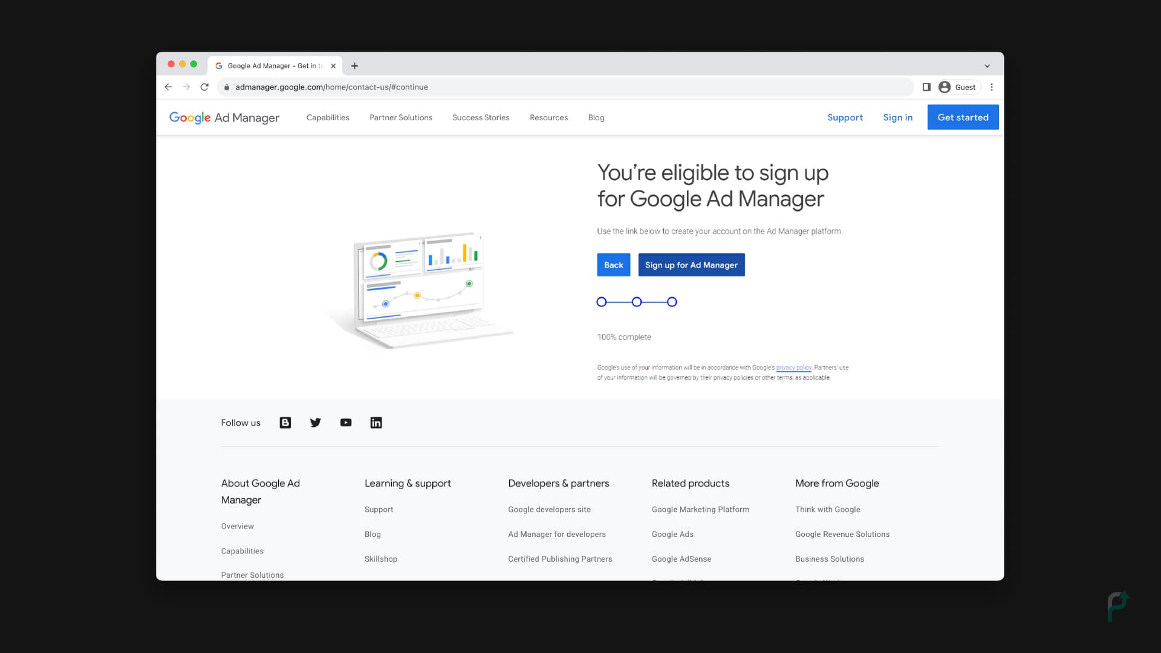
Task: Click the LinkedIn icon in Follow us section
Action: click(x=376, y=423)
